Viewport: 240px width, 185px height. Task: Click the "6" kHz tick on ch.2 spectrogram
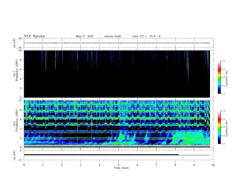(x=21, y=119)
